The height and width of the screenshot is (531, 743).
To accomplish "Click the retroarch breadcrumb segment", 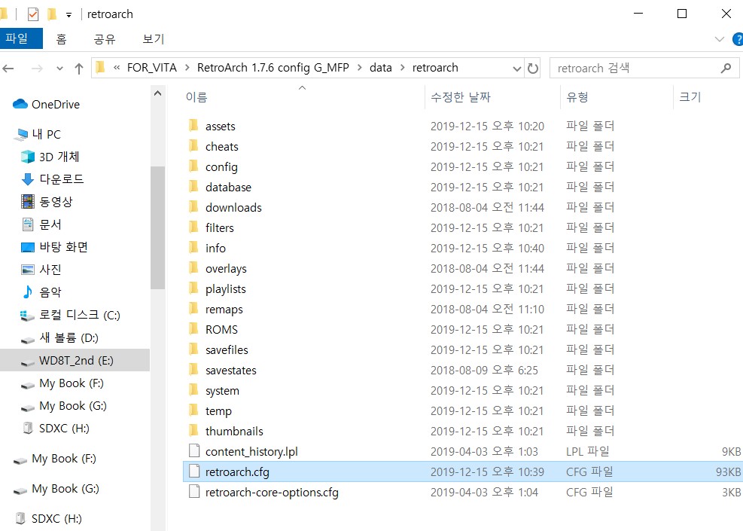I will [435, 68].
